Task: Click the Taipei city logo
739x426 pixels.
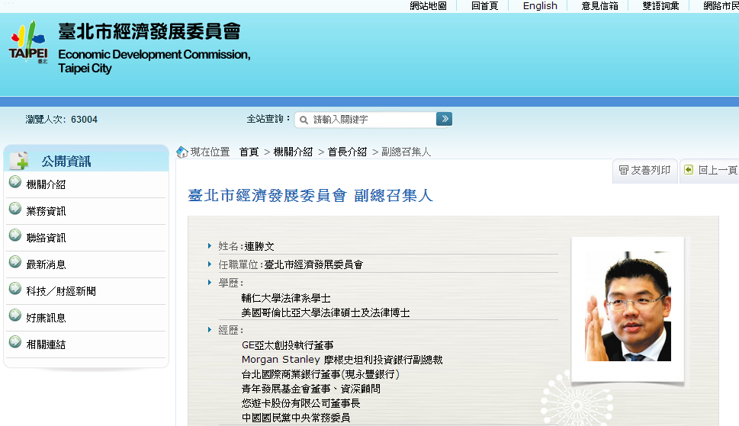Action: click(27, 42)
